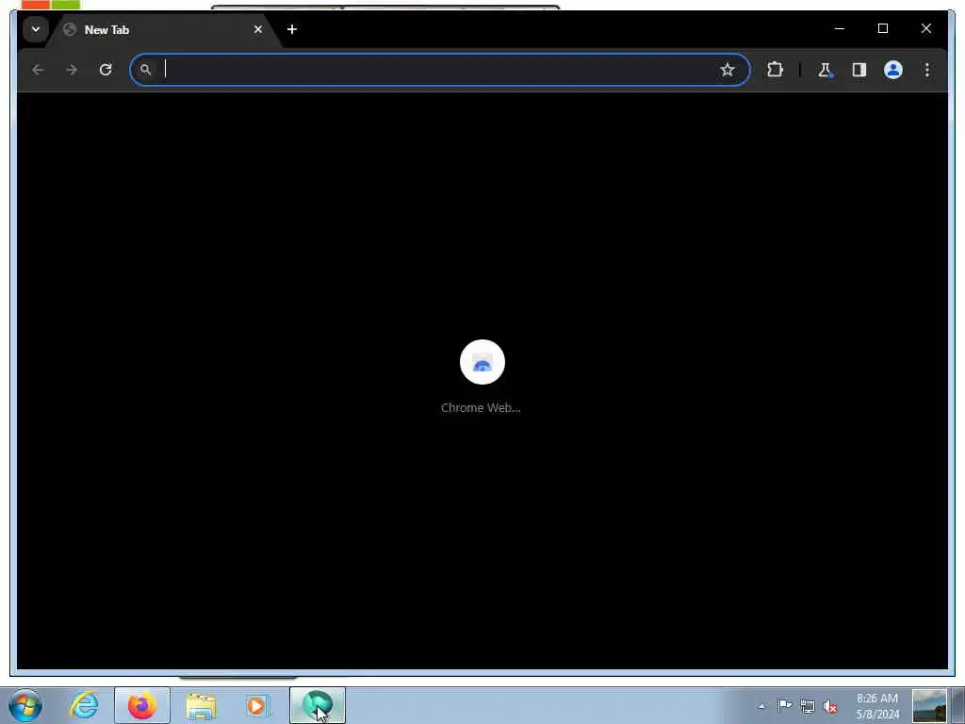Screen dimensions: 965x724
Task: Click the search icon in address bar
Action: tap(145, 70)
